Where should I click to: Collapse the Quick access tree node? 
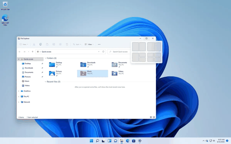[x=19, y=59]
